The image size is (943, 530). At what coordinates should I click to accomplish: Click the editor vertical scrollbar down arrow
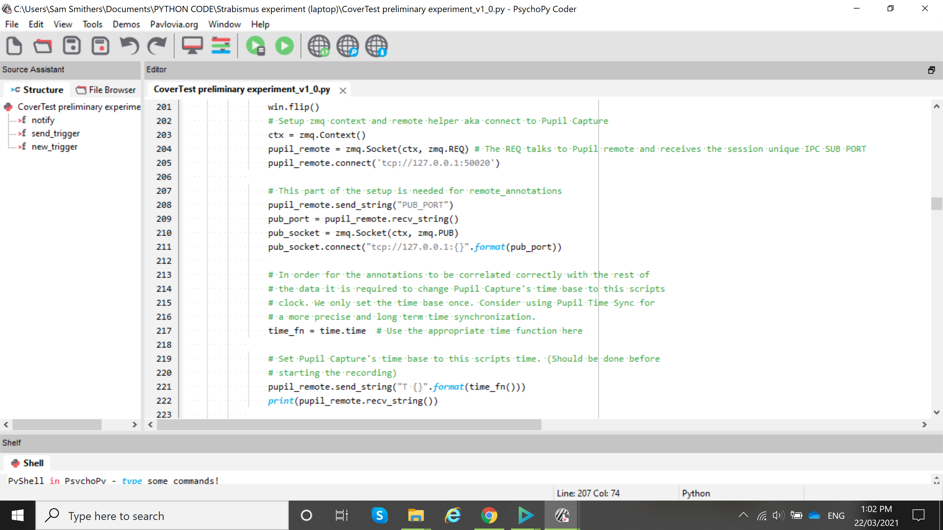coord(937,412)
